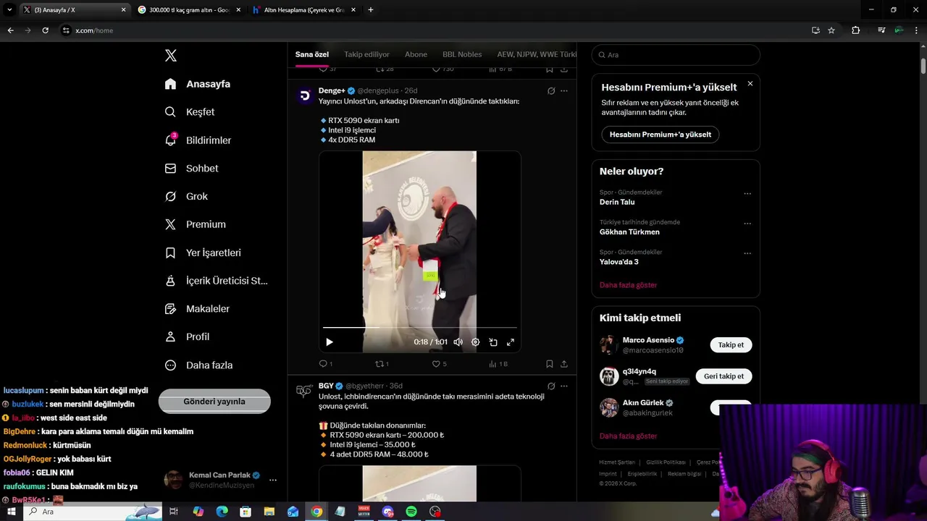Switch to Google gram altın tab

point(189,10)
